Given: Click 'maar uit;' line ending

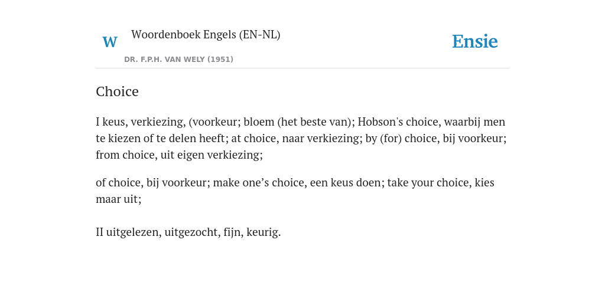Looking at the screenshot, I should click(118, 199).
